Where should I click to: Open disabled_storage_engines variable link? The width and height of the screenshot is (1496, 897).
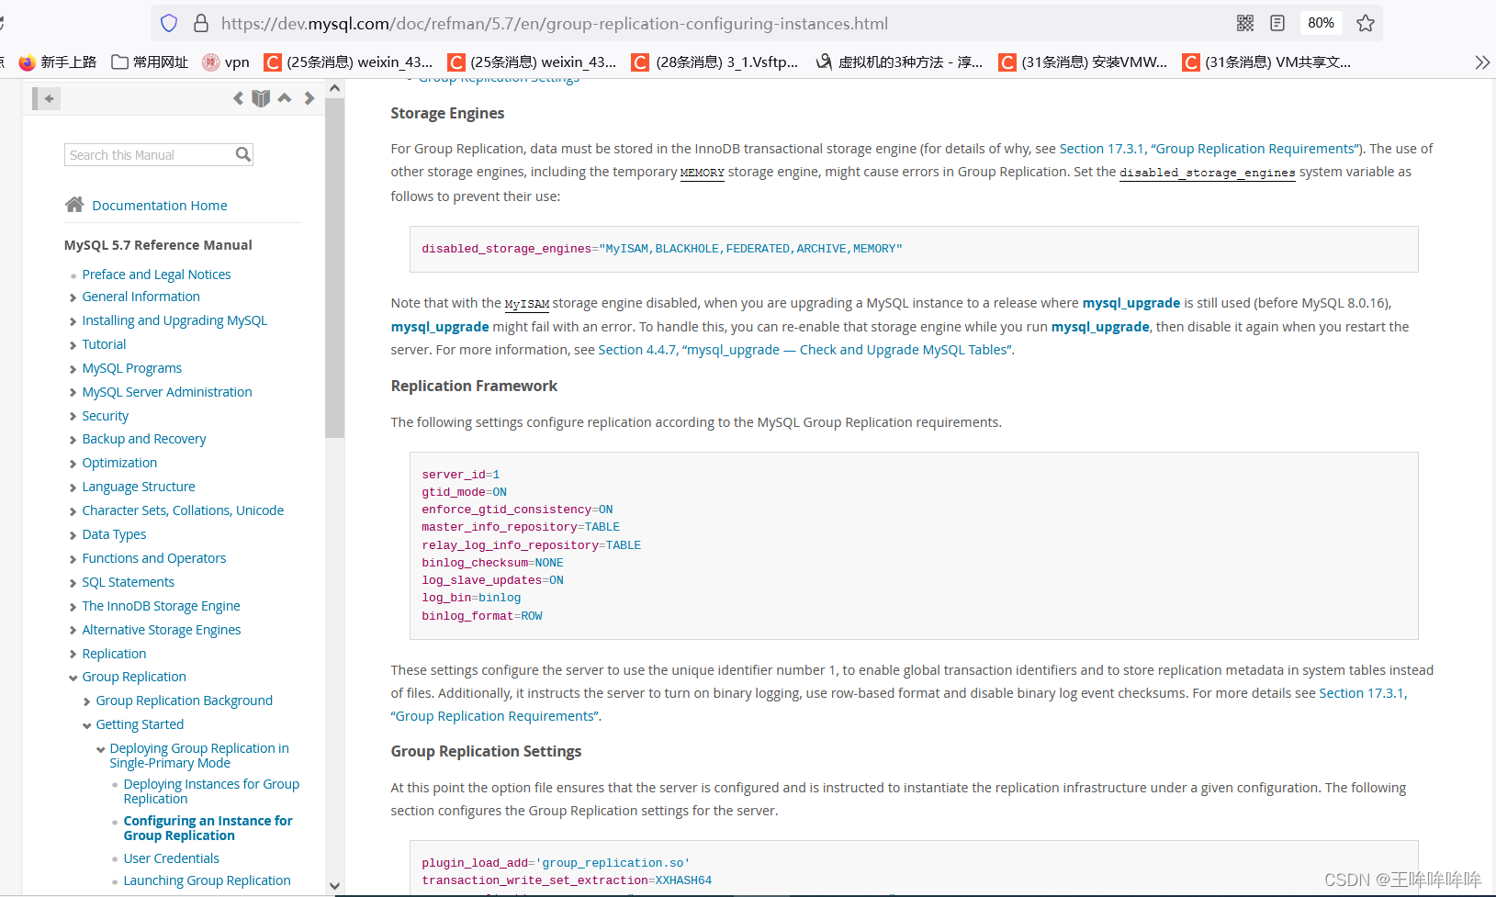click(1207, 173)
